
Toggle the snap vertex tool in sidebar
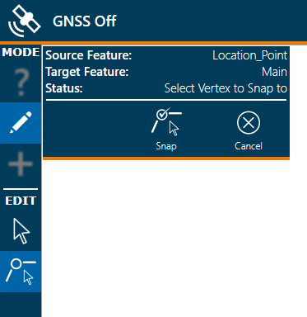click(x=21, y=272)
